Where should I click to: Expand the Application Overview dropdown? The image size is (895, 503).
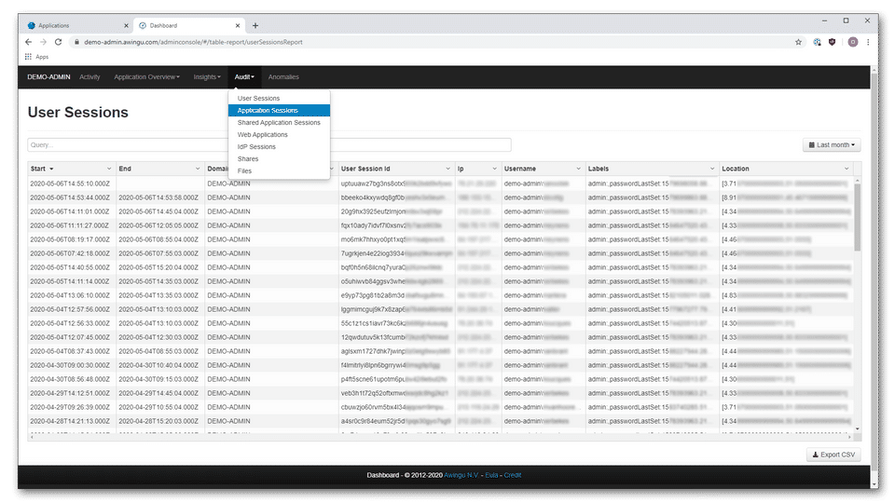point(146,77)
